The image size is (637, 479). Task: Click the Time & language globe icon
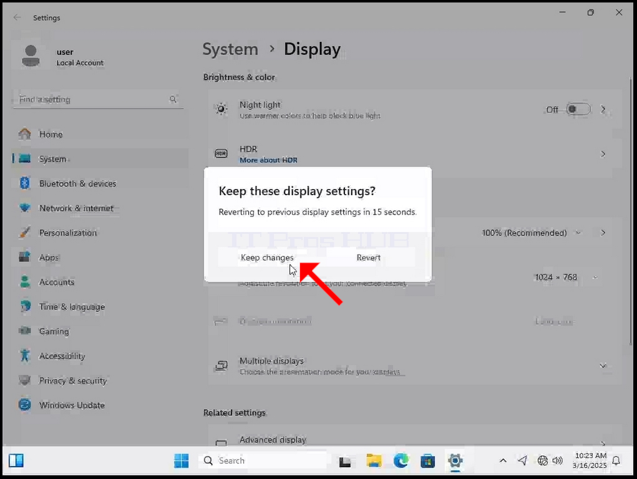coord(25,307)
